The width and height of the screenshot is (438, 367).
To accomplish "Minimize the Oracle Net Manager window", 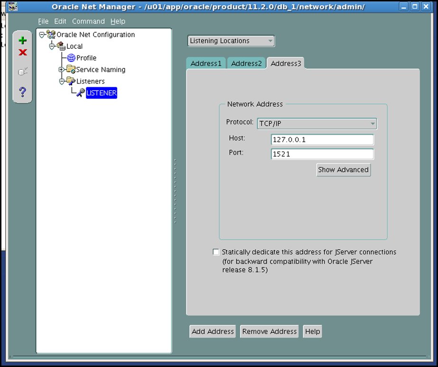I will click(403, 7).
